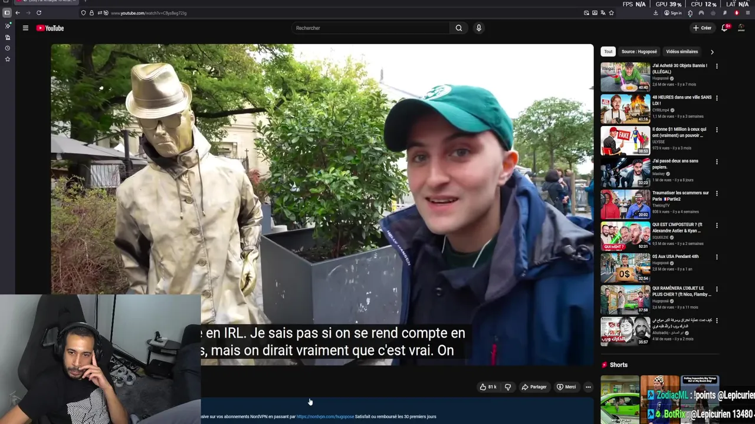Open the history clock in the sidebar
This screenshot has width=755, height=424.
pos(8,48)
